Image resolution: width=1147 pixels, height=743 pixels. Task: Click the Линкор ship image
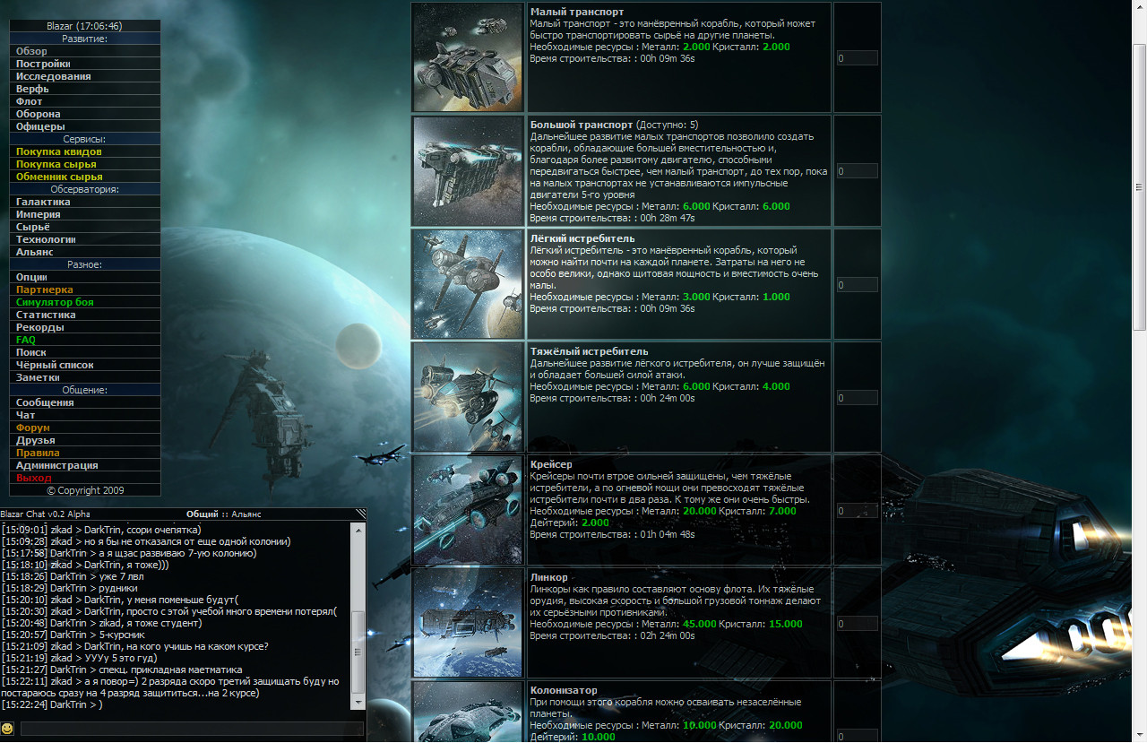click(x=468, y=623)
